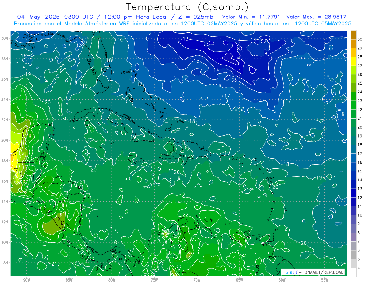Click the colorbar legend value 12
The width and height of the screenshot is (368, 284).
[360, 198]
